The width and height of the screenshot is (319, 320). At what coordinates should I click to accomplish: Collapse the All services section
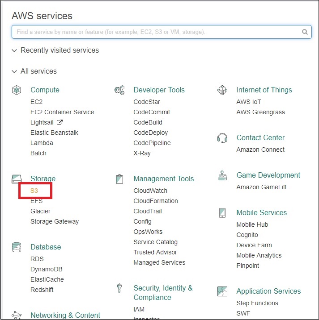click(15, 71)
